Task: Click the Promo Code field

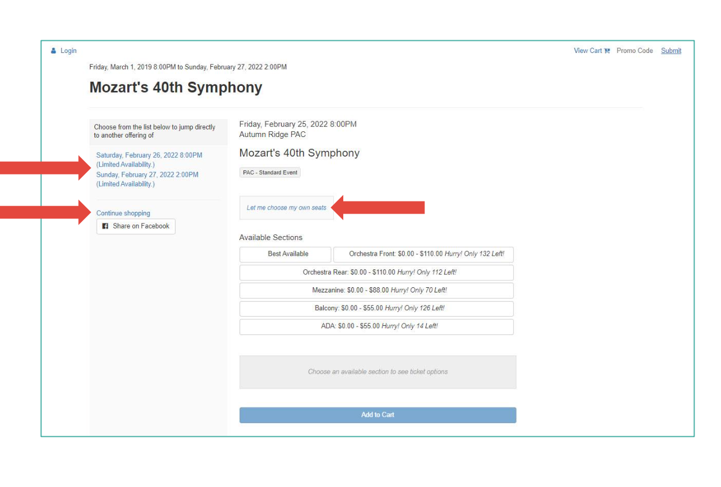Action: (635, 51)
